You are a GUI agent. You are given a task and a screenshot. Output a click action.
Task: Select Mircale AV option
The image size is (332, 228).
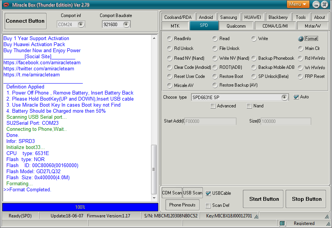pyautogui.click(x=180, y=85)
